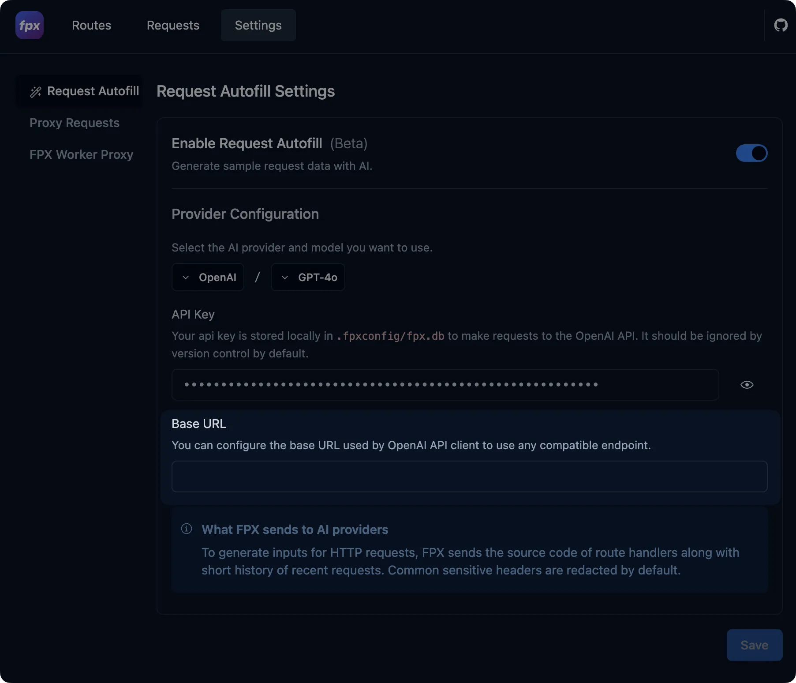The width and height of the screenshot is (796, 683).
Task: Click the Save button
Action: pos(754,645)
